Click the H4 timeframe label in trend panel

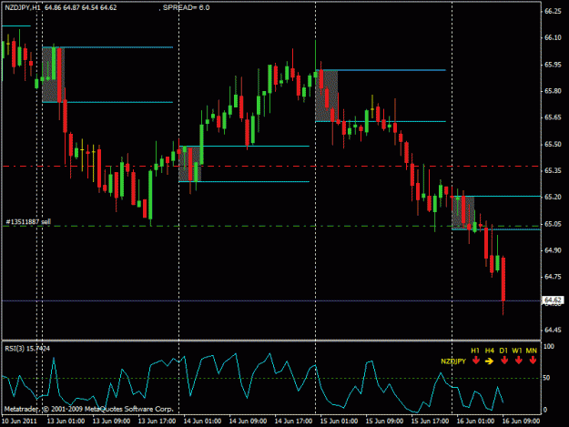click(490, 351)
